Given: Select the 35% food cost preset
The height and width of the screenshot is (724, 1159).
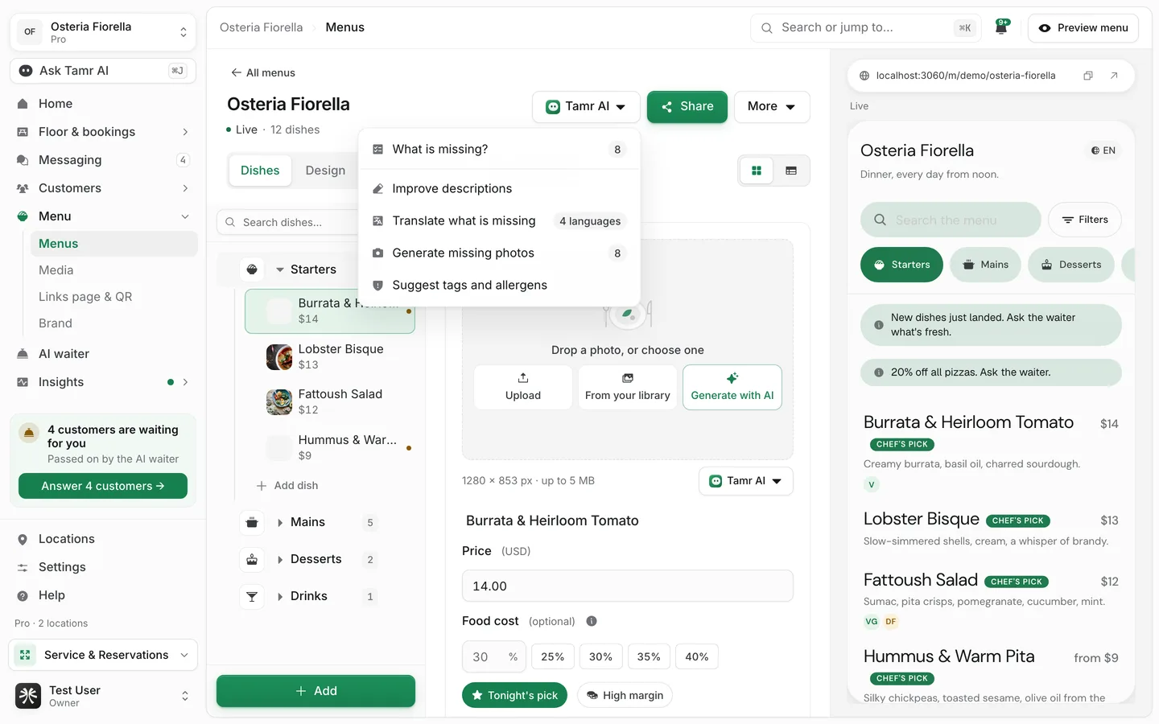Looking at the screenshot, I should [649, 656].
